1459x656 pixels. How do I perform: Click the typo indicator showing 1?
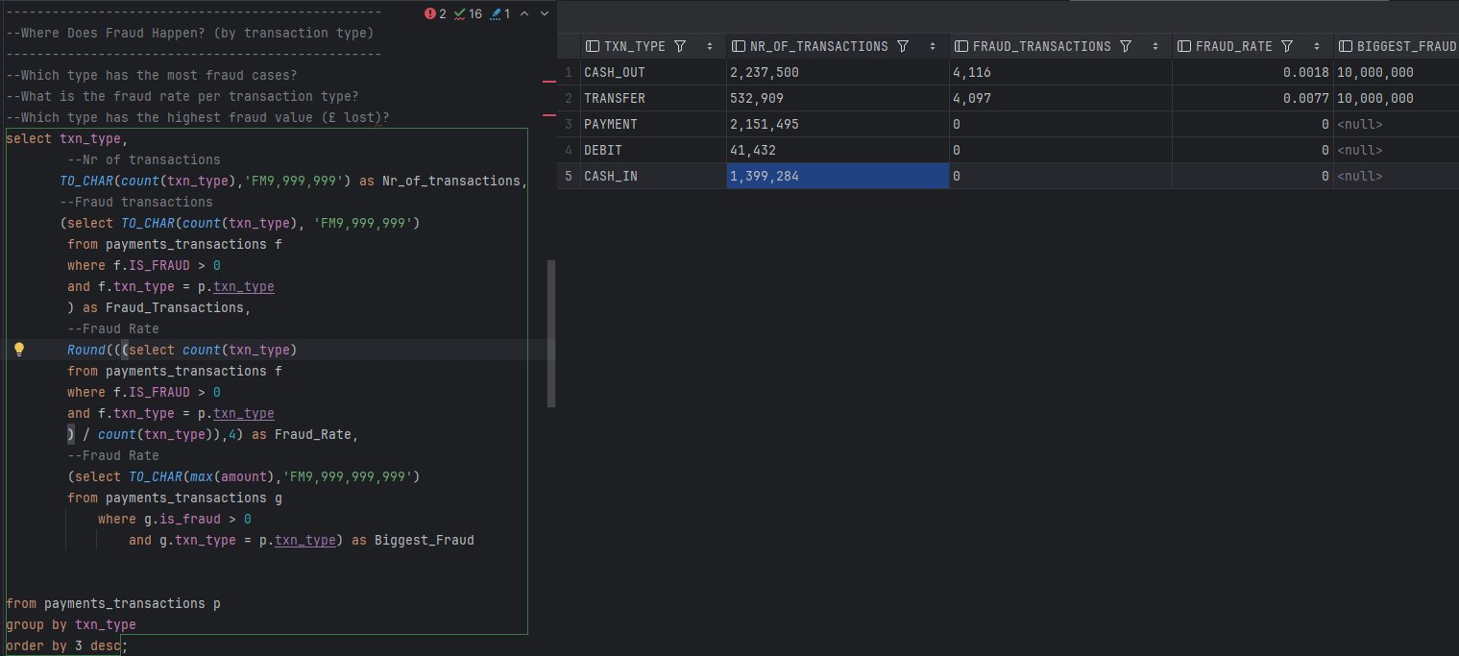(x=499, y=13)
